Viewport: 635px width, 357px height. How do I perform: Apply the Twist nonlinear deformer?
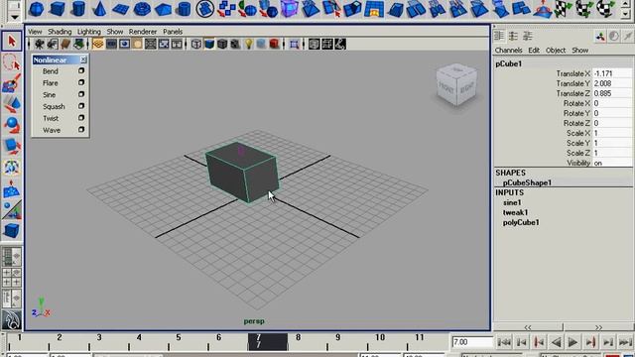(51, 118)
